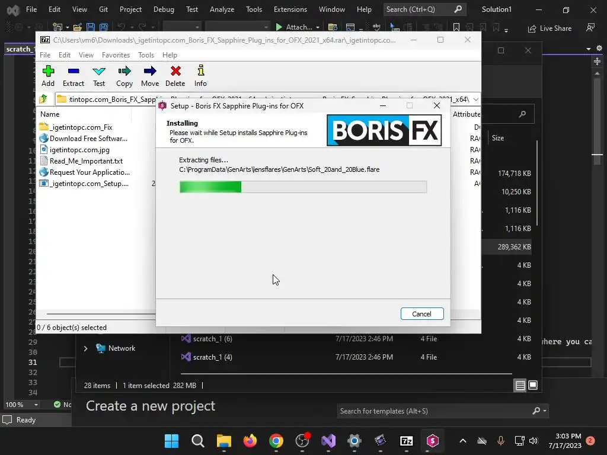Open Google Chrome from taskbar
Screen dimensions: 607x455
[276, 441]
